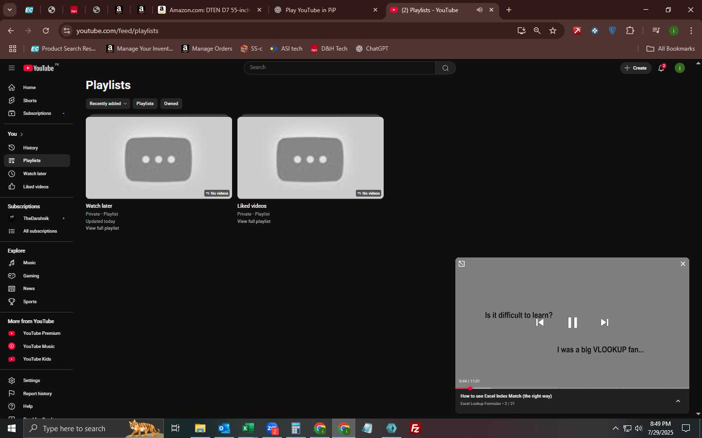702x438 pixels.
Task: Open Watch later in sidebar
Action: [x=37, y=174]
